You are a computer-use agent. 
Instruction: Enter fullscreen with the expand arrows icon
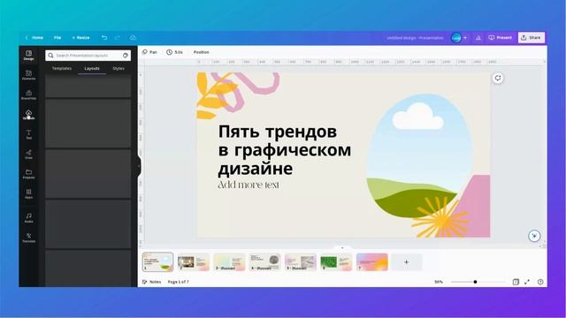coord(527,282)
